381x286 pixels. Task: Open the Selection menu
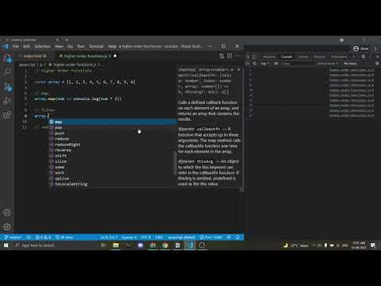pyautogui.click(x=42, y=46)
